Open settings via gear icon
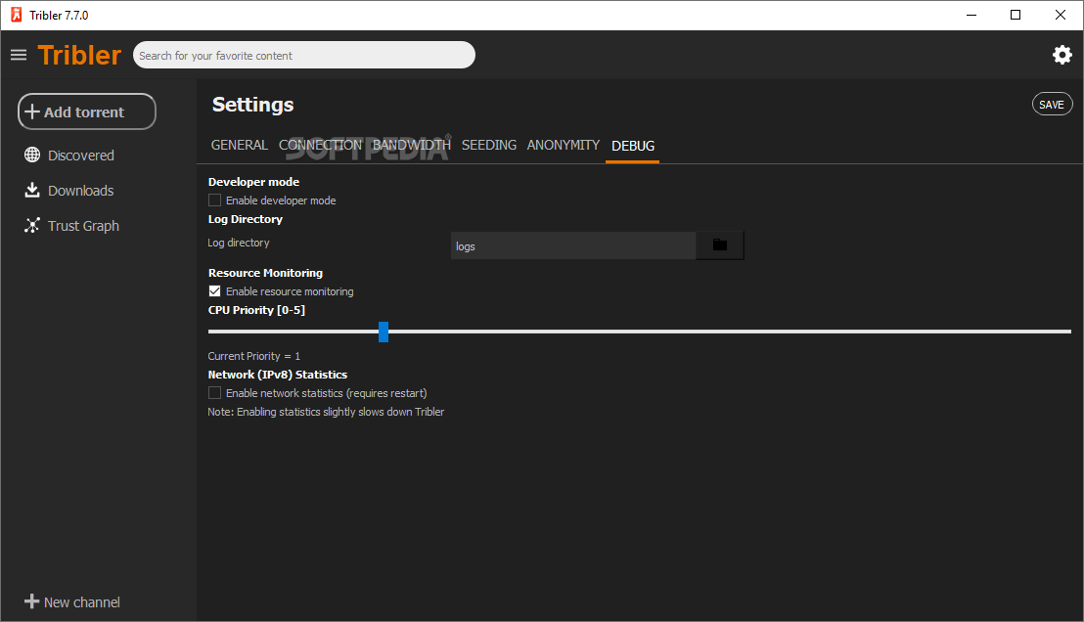This screenshot has height=622, width=1084. pos(1061,55)
